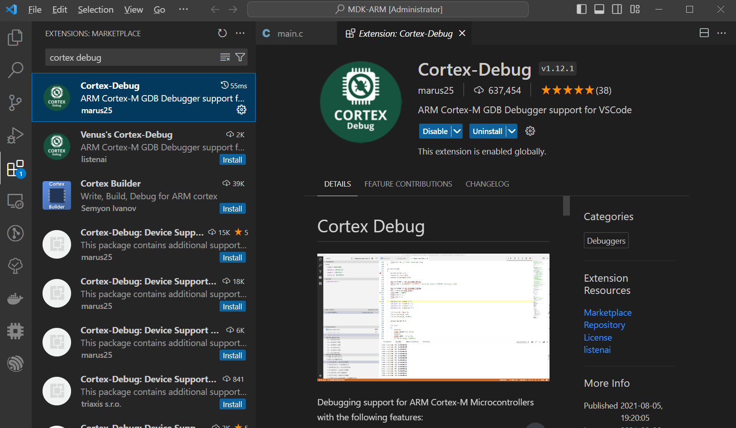Click the marus25 publisher name in header
The width and height of the screenshot is (736, 428).
(x=435, y=91)
